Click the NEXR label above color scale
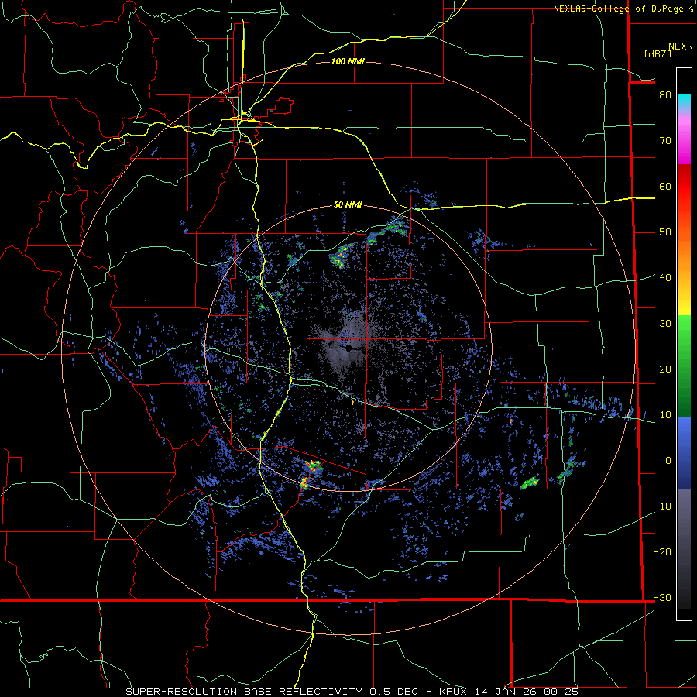Image resolution: width=697 pixels, height=697 pixels. 680,46
